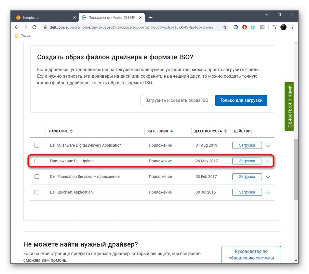Screen dimensions: 309x274
Task: Open Chrome's three-dot menu
Action: 292,27
